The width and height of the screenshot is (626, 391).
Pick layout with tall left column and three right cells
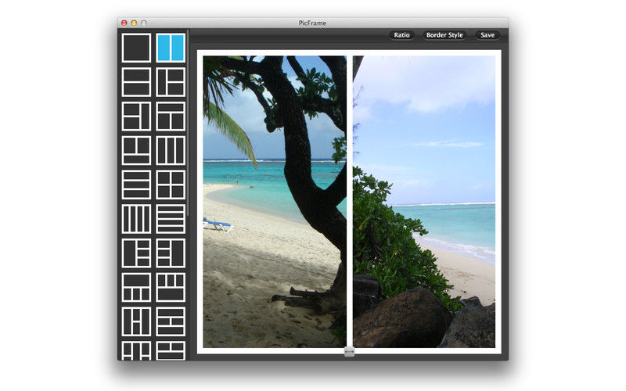pyautogui.click(x=136, y=253)
